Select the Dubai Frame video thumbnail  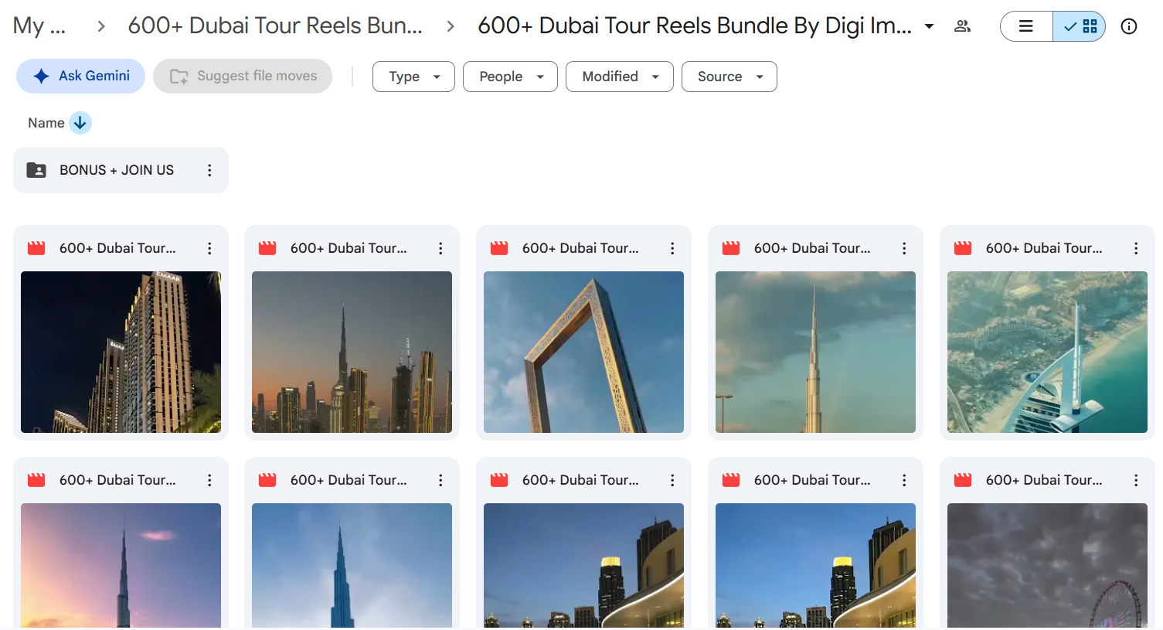[x=583, y=352]
